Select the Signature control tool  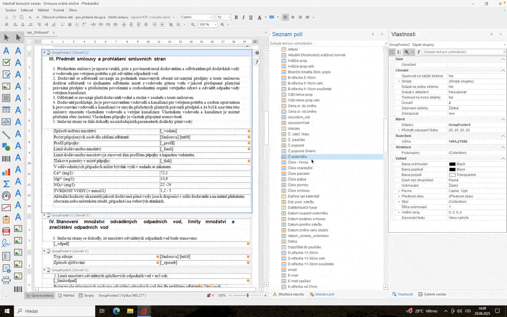6,243
